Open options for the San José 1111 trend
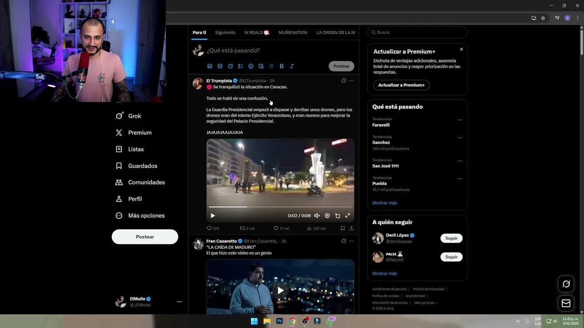This screenshot has width=584, height=328. click(x=459, y=161)
